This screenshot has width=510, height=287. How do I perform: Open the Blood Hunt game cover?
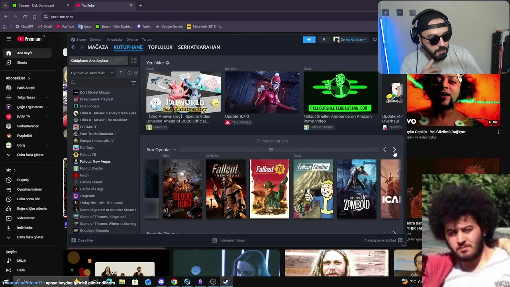182,189
